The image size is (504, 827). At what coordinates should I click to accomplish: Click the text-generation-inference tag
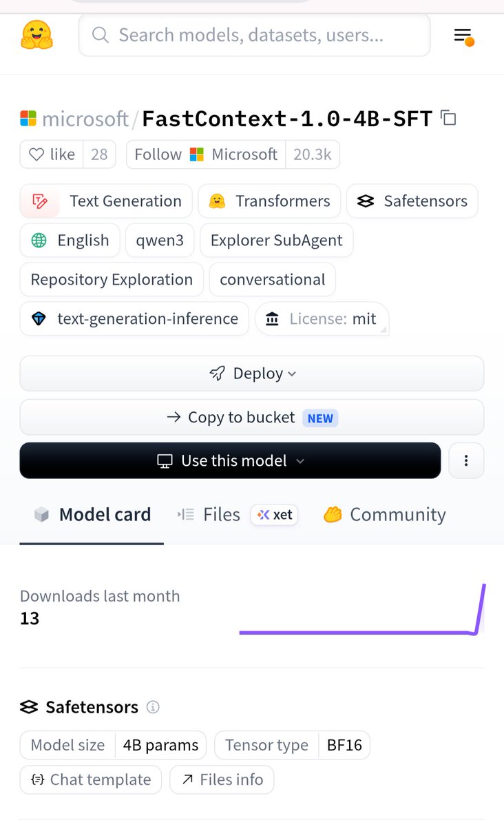pyautogui.click(x=134, y=319)
